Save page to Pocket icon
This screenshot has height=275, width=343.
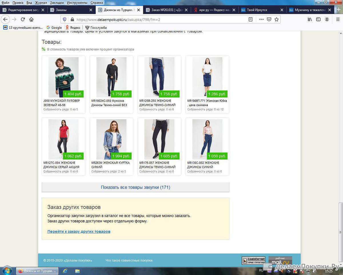[269, 19]
